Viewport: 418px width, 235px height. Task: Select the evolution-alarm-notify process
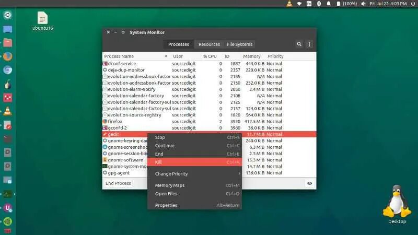pyautogui.click(x=210, y=89)
